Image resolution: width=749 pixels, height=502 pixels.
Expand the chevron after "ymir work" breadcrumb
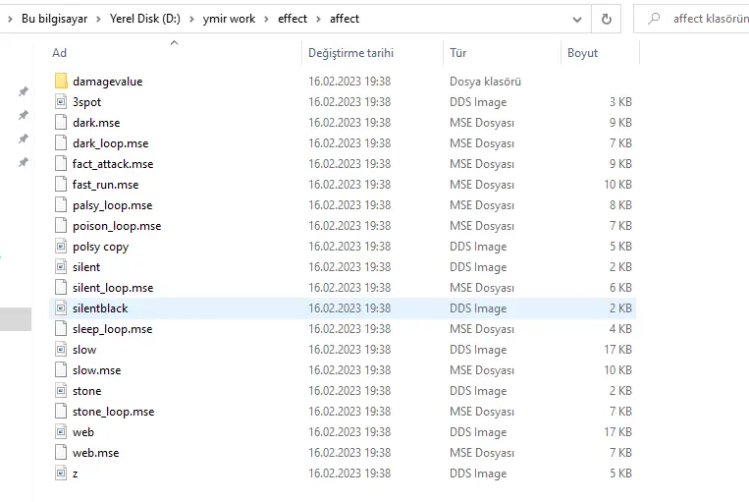pyautogui.click(x=265, y=19)
